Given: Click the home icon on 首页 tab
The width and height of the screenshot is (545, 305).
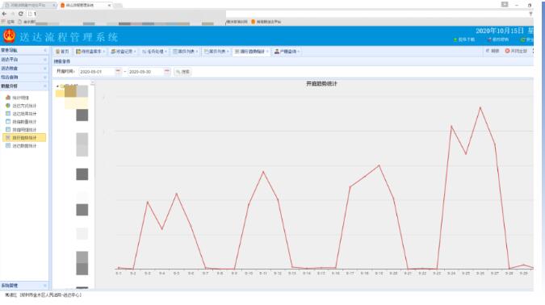Looking at the screenshot, I should pyautogui.click(x=57, y=52).
